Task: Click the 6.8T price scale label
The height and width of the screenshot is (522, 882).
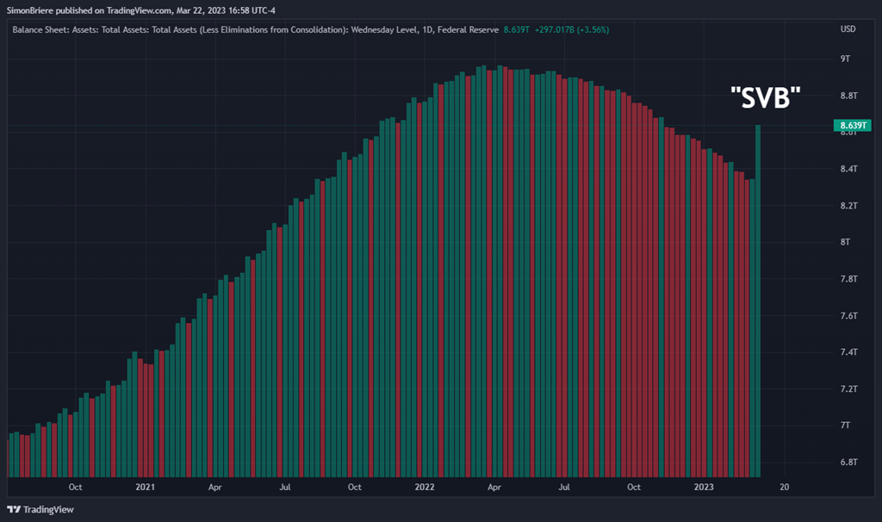Action: coord(849,463)
